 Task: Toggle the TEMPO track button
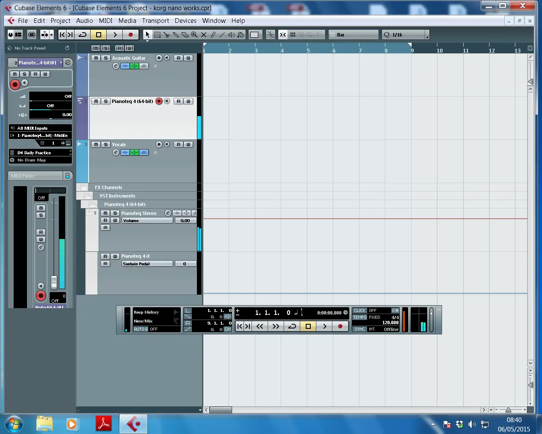(x=359, y=317)
